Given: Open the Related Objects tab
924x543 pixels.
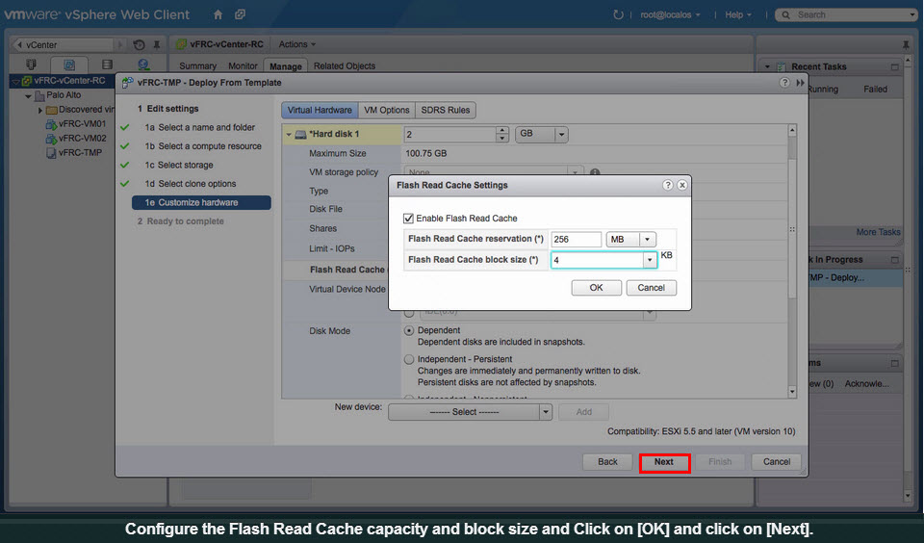Looking at the screenshot, I should point(345,66).
